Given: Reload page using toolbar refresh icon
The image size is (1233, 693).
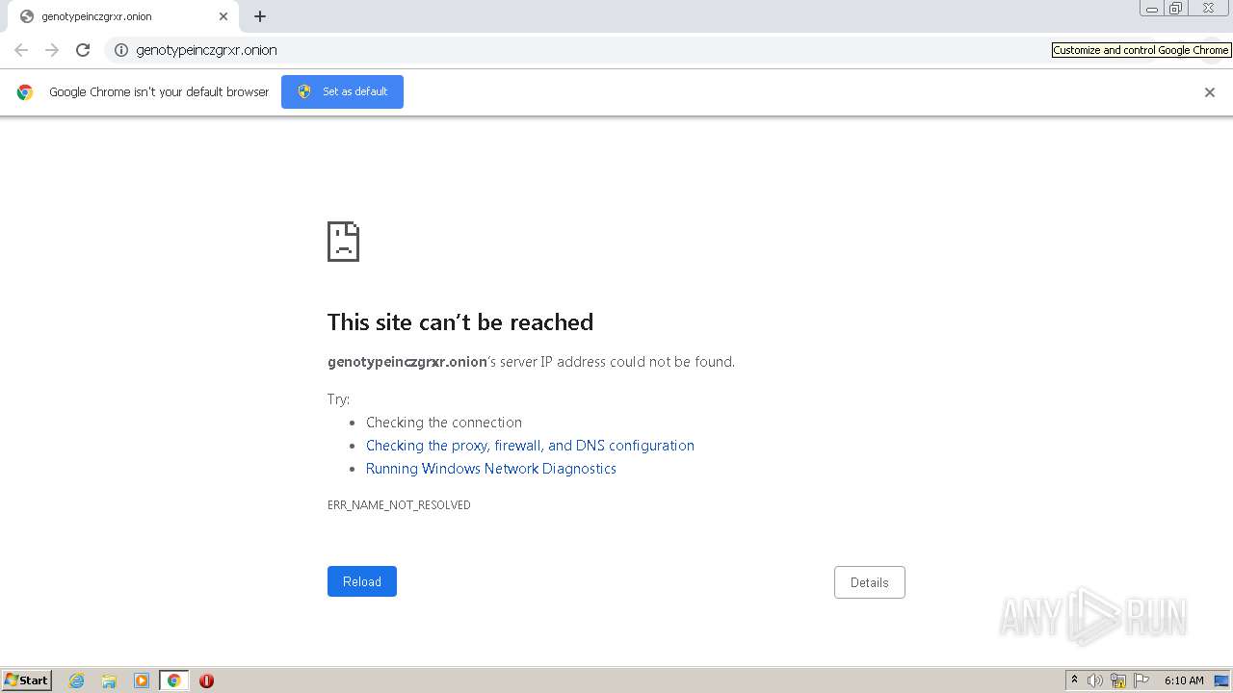Looking at the screenshot, I should (x=83, y=50).
